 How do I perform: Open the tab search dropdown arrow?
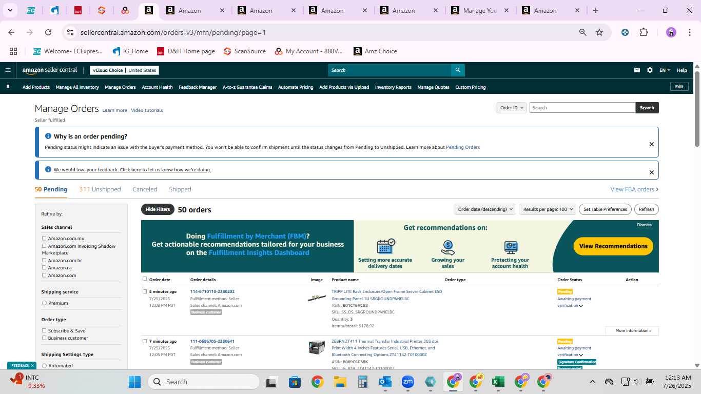(x=10, y=10)
